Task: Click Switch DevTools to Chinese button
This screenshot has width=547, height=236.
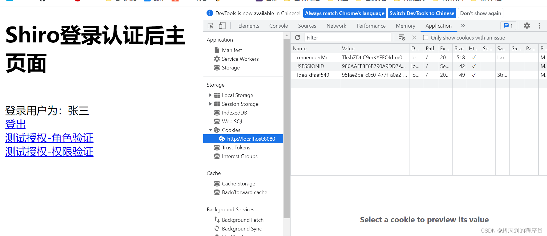Action: click(422, 13)
